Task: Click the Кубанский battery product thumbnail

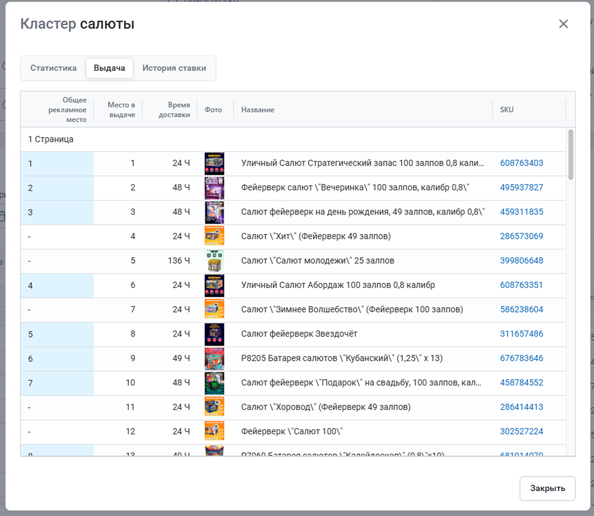Action: point(214,359)
